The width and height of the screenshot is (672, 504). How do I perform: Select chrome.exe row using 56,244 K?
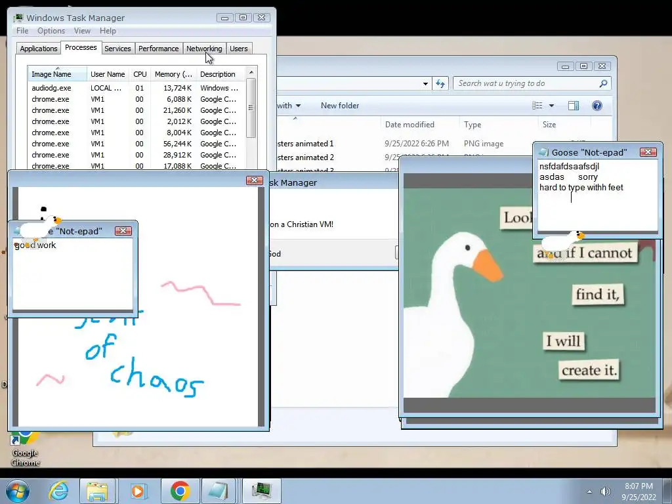click(x=136, y=144)
